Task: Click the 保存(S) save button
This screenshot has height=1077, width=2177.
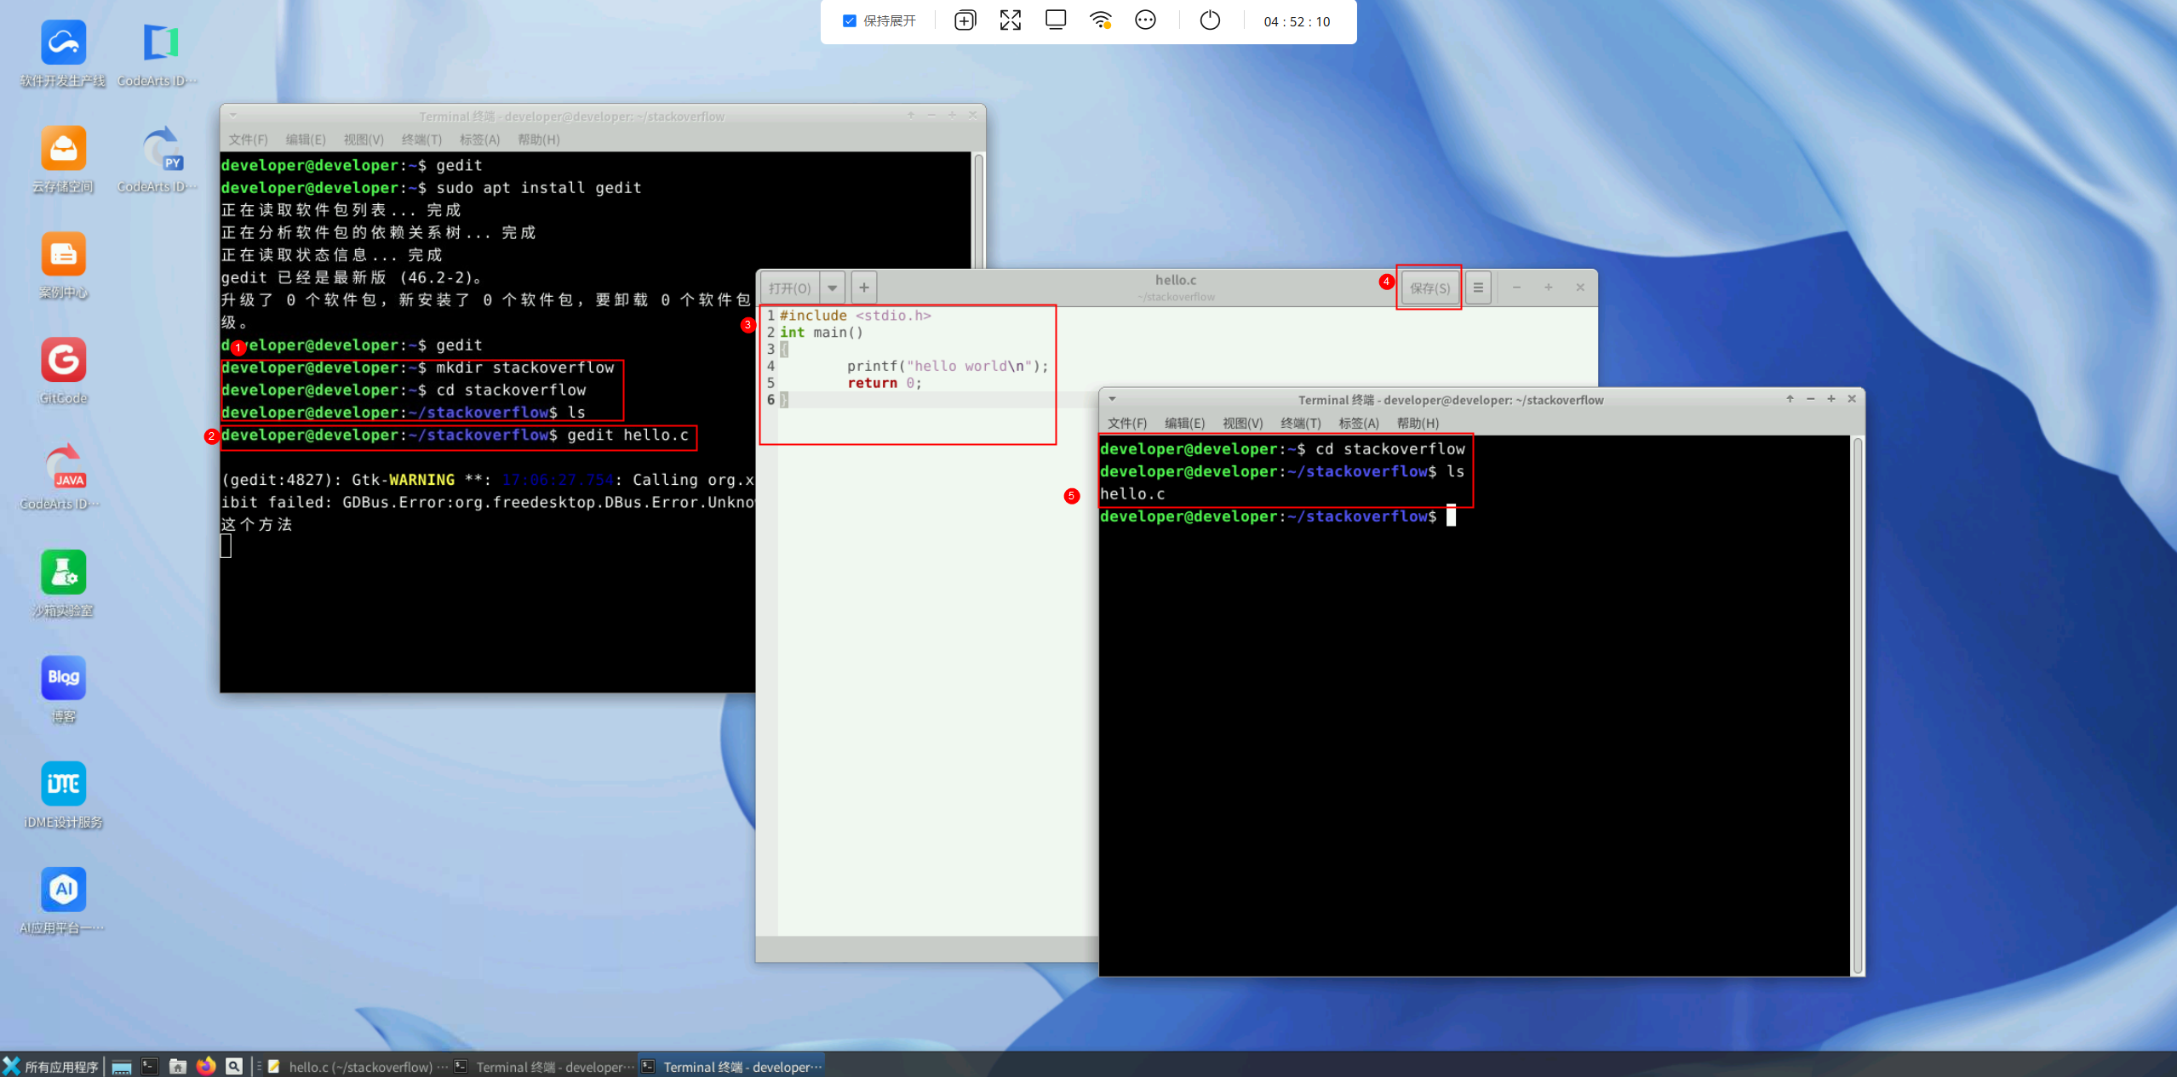Action: pos(1429,288)
